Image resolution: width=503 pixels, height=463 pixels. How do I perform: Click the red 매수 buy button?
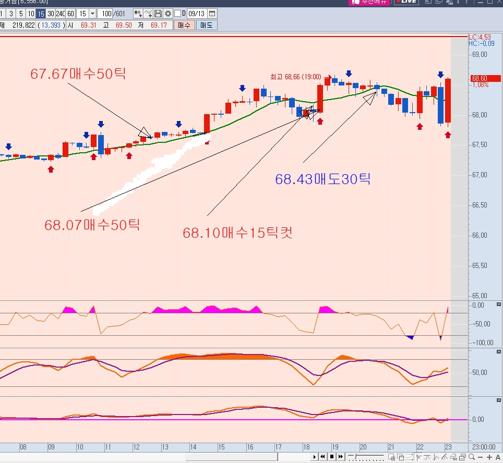coord(184,25)
